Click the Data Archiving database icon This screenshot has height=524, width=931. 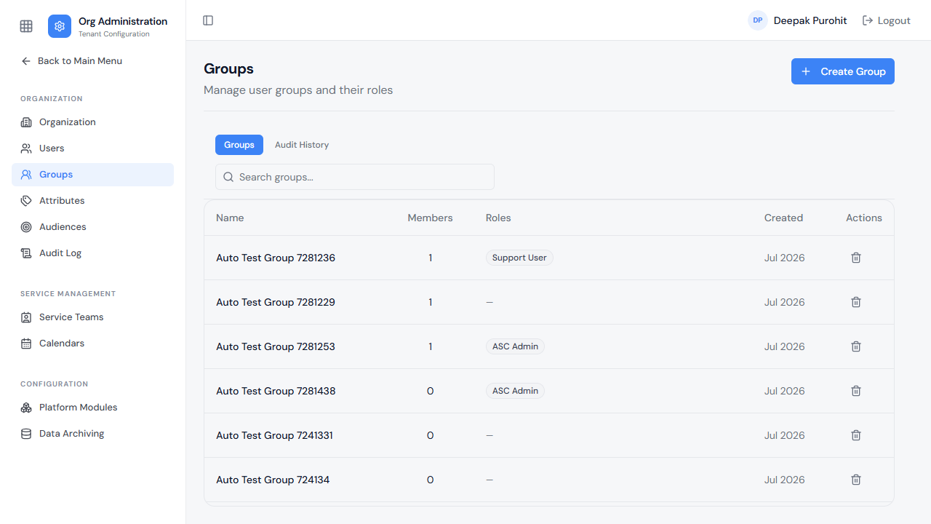coord(26,434)
